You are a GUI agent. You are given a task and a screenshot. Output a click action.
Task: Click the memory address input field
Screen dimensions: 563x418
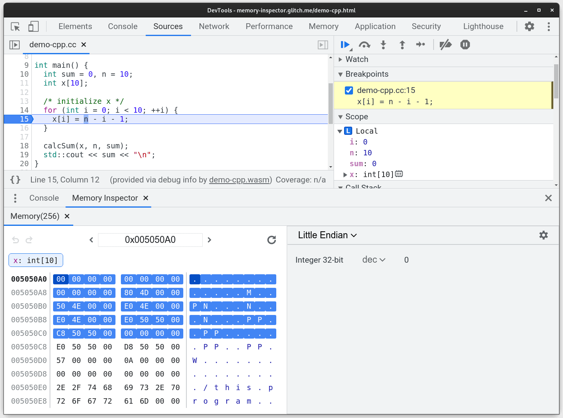[150, 240]
